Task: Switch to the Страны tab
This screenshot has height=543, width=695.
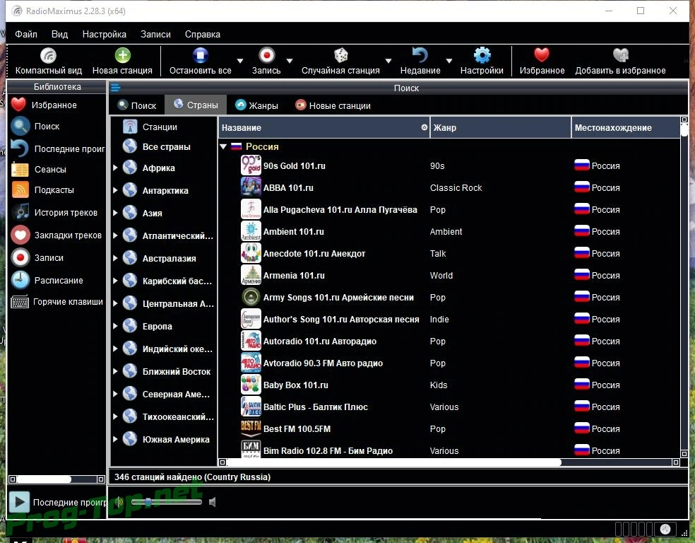Action: [x=196, y=105]
